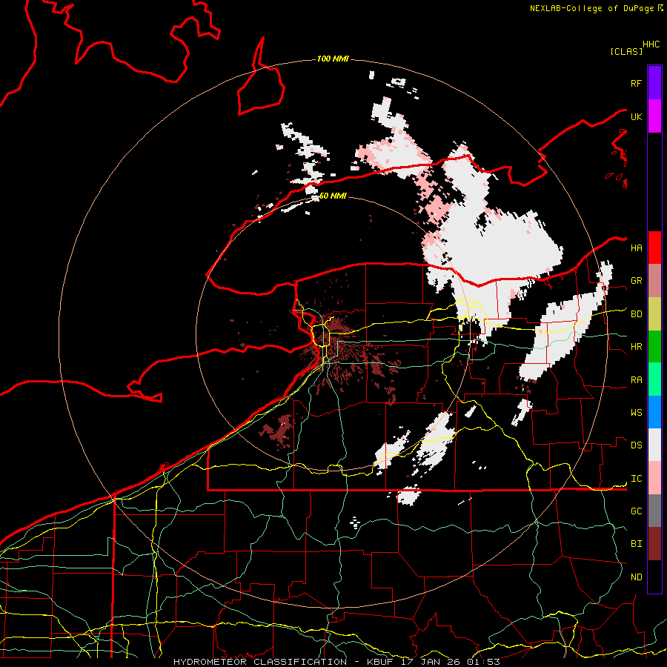
Task: Click the HR legend label text
Action: click(636, 347)
